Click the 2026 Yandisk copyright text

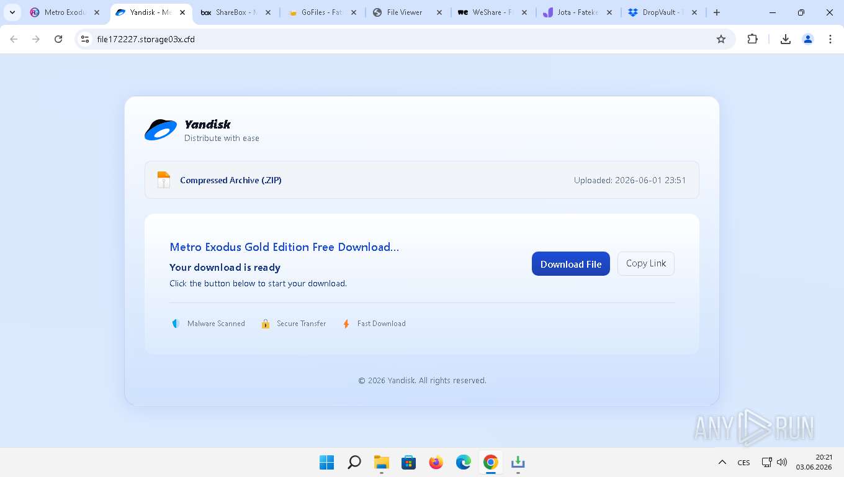pyautogui.click(x=422, y=380)
